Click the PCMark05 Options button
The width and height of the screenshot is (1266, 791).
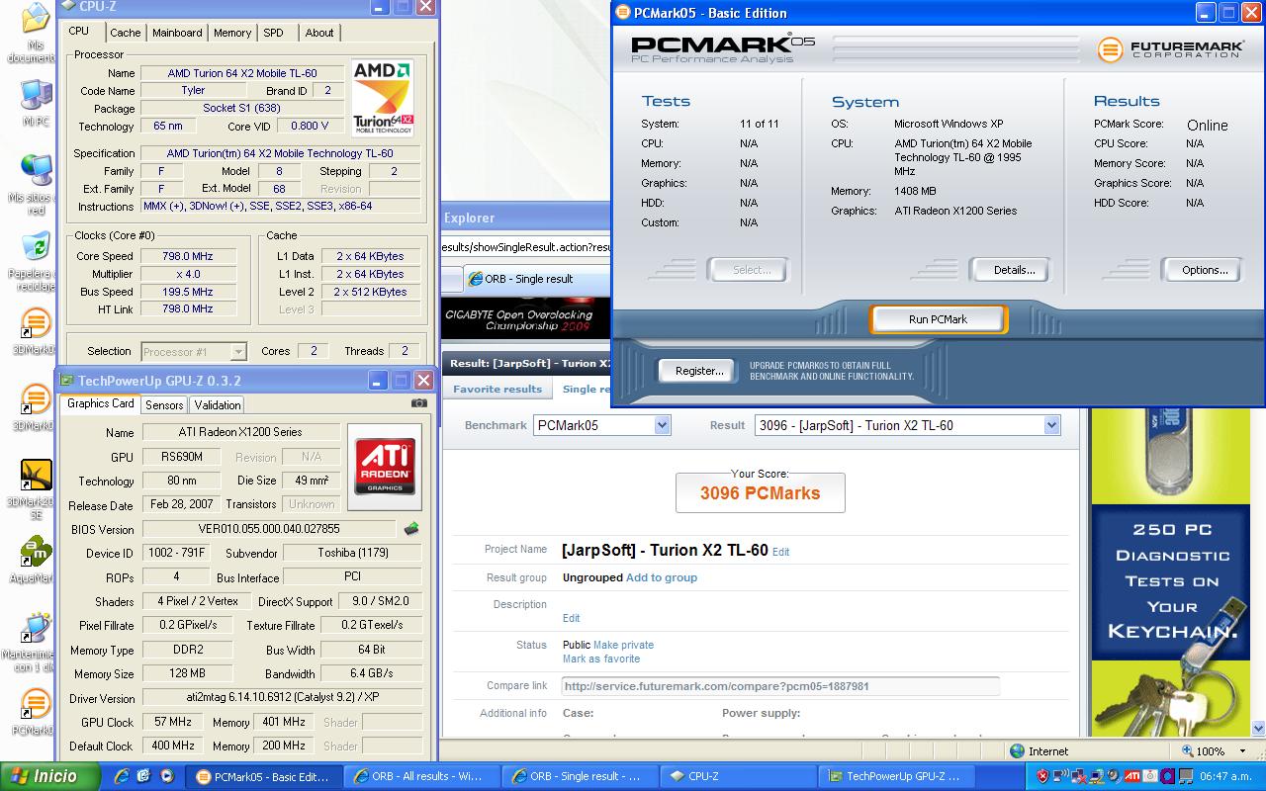pos(1204,270)
